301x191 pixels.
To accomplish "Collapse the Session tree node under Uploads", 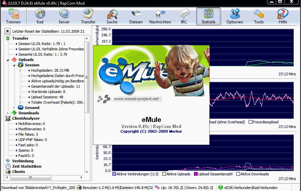I will (14, 65).
